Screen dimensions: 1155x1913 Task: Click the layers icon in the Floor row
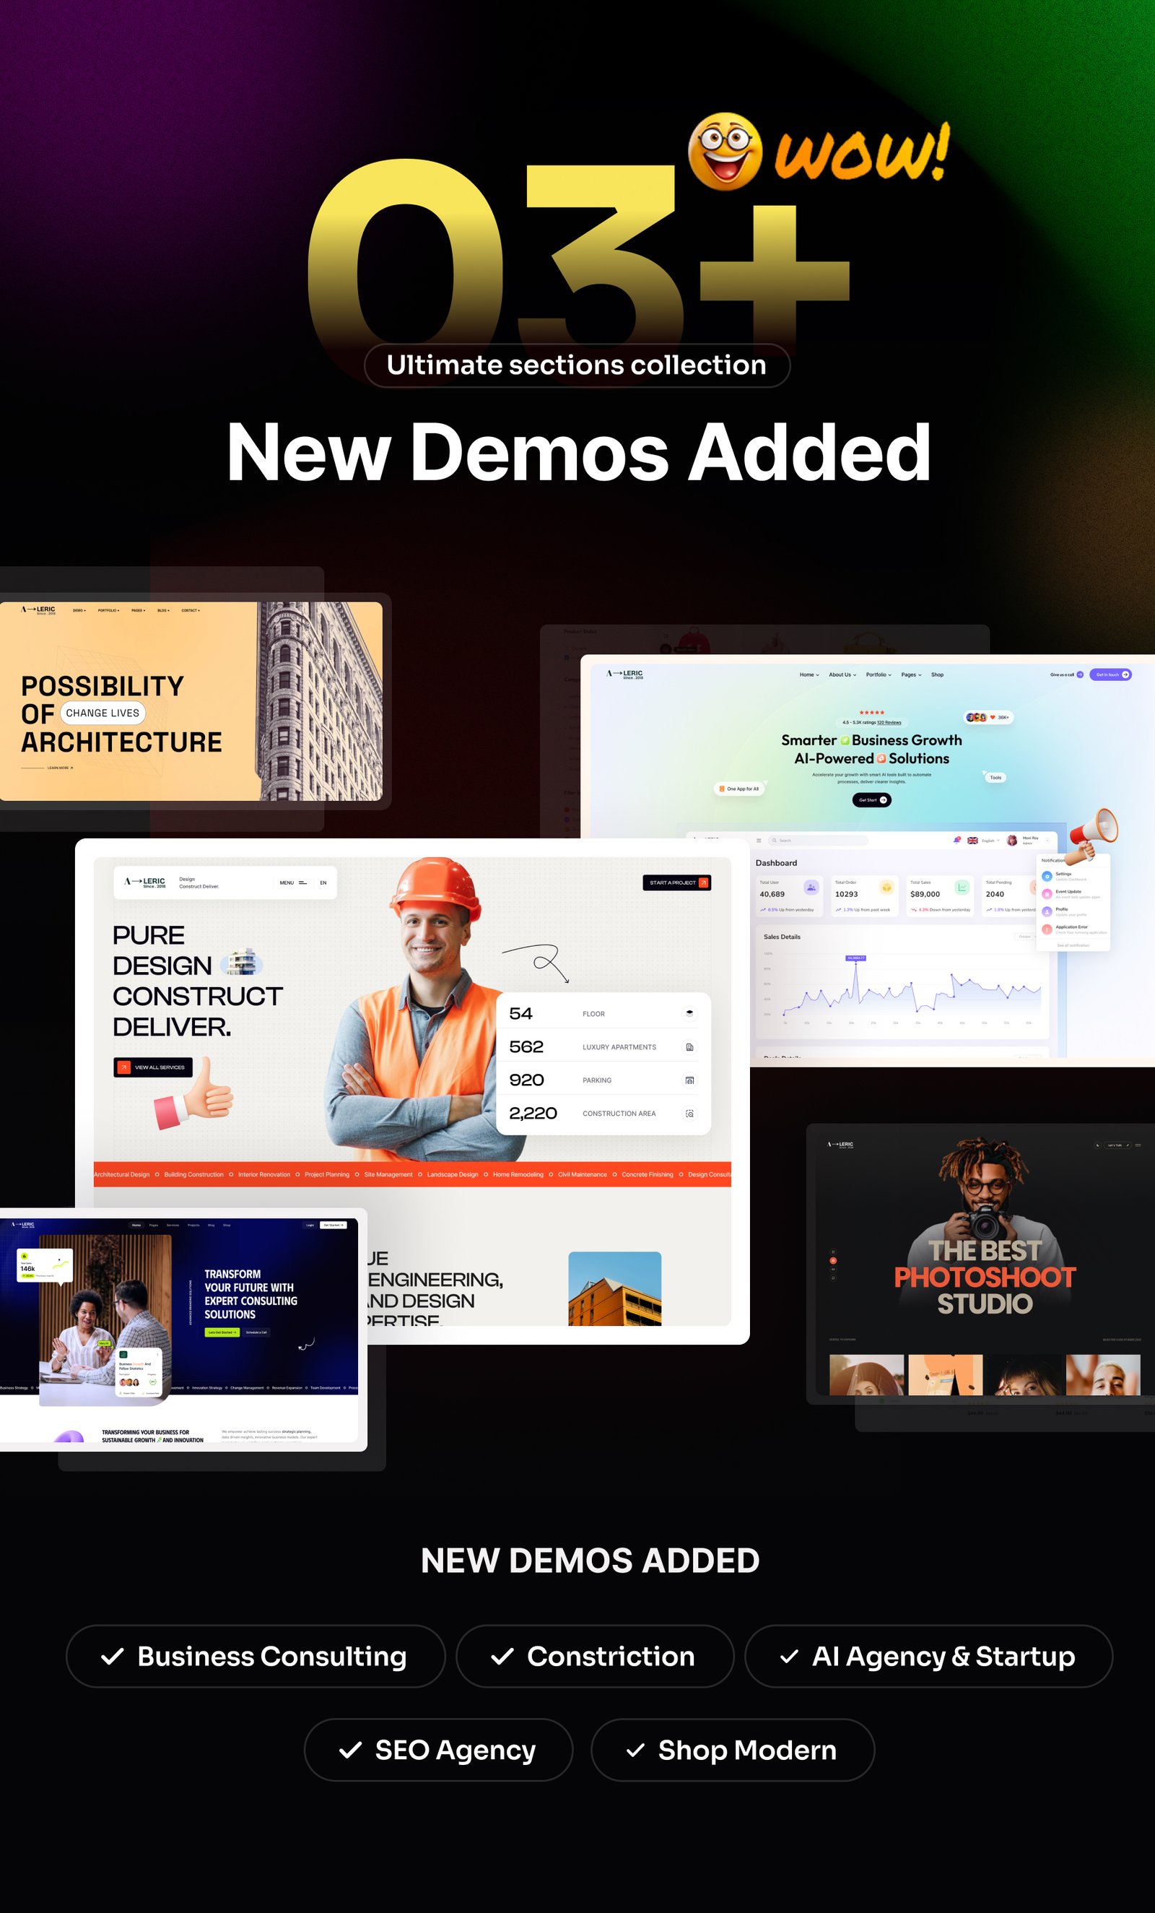pos(689,1013)
